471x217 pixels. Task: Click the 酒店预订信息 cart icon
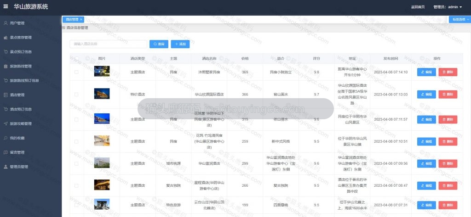pos(6,109)
